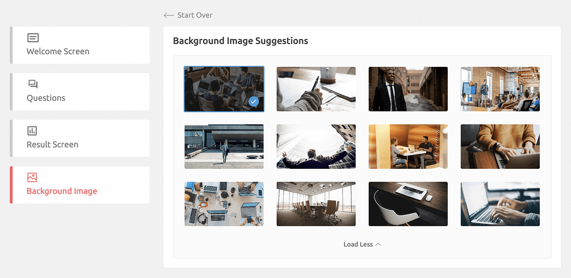Viewport: 571px width, 278px height.
Task: Click the Welcome Screen card icon
Action: click(33, 38)
